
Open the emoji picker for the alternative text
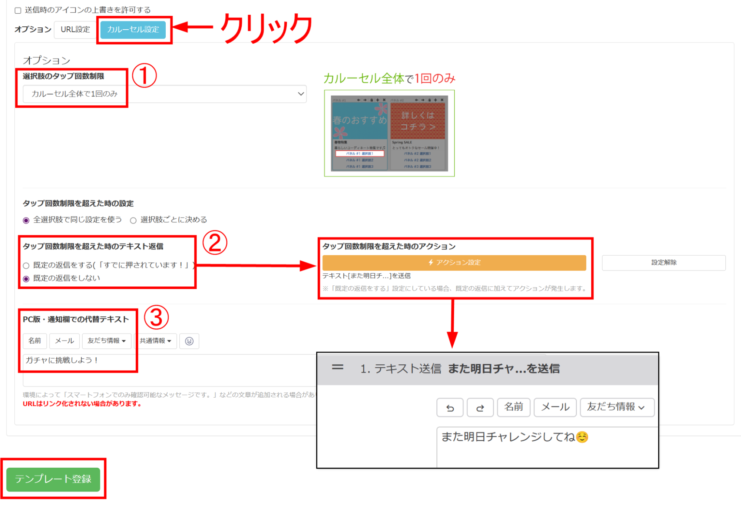coord(189,341)
